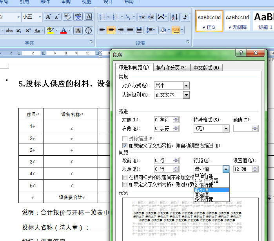This screenshot has height=241, width=274.
Task: Click the Enclose Characters icon
Action: pos(89,31)
